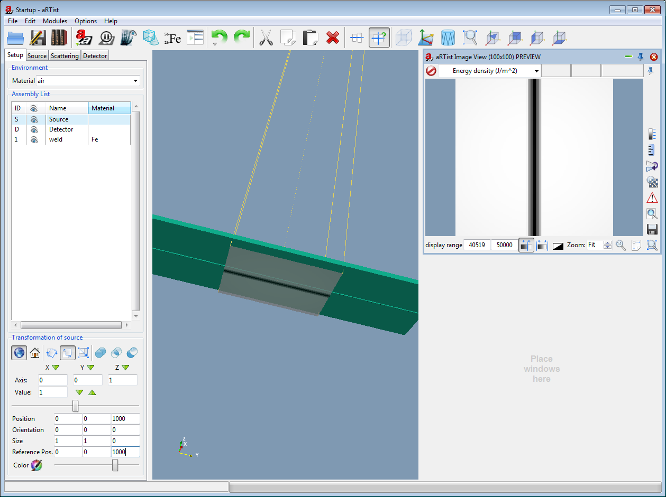Image resolution: width=666 pixels, height=497 pixels.
Task: Toggle visibility eye of Source row
Action: point(34,119)
